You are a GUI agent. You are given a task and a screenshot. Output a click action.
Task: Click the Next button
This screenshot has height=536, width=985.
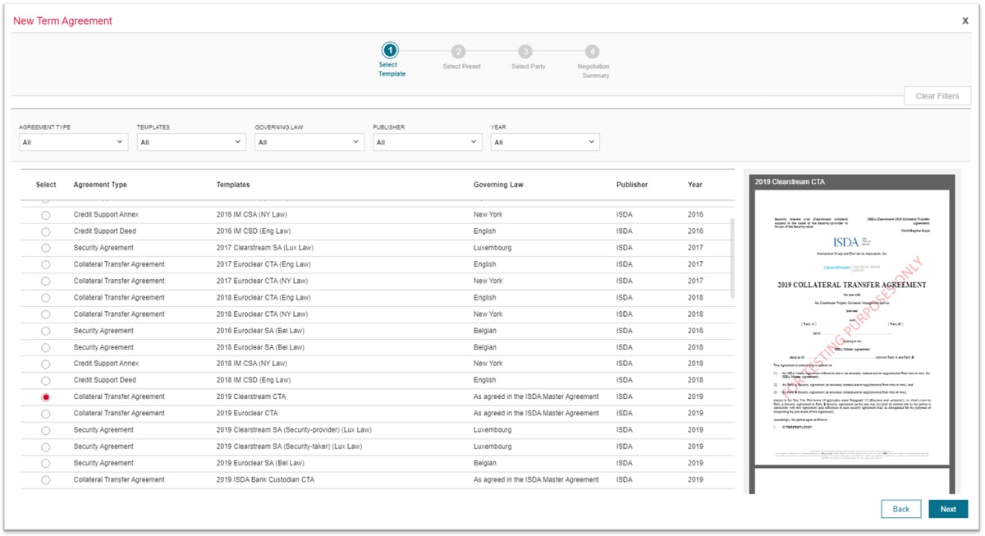pyautogui.click(x=948, y=509)
